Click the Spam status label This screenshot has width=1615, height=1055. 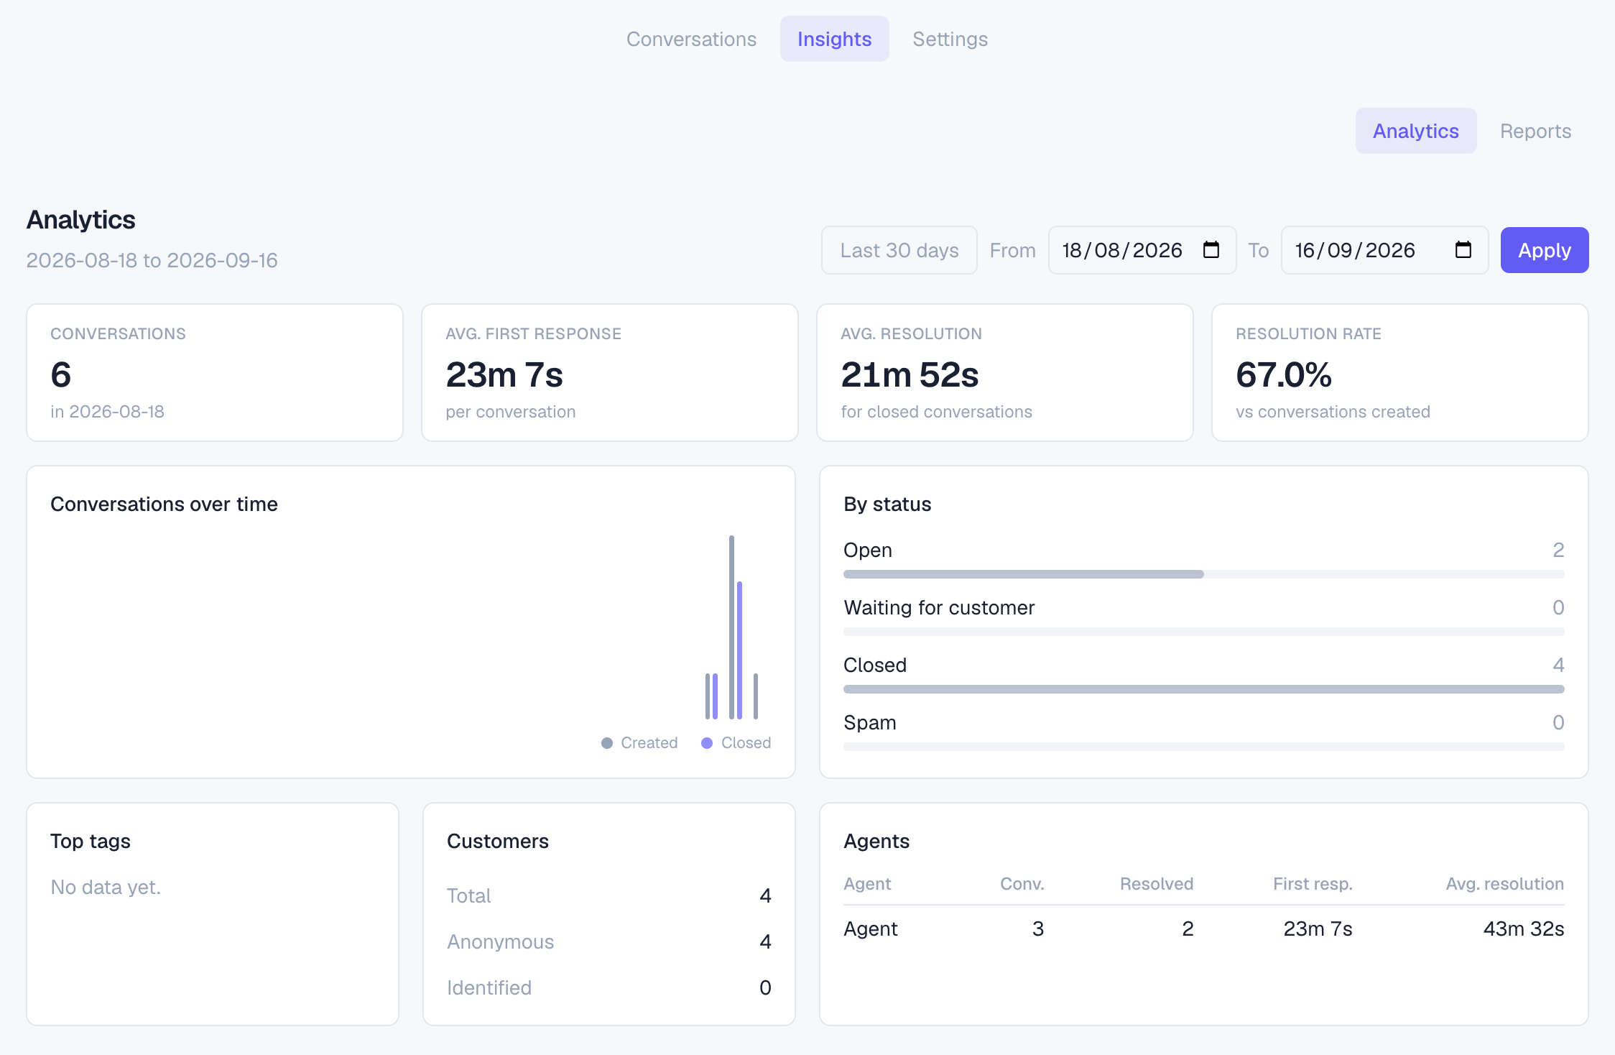(869, 722)
